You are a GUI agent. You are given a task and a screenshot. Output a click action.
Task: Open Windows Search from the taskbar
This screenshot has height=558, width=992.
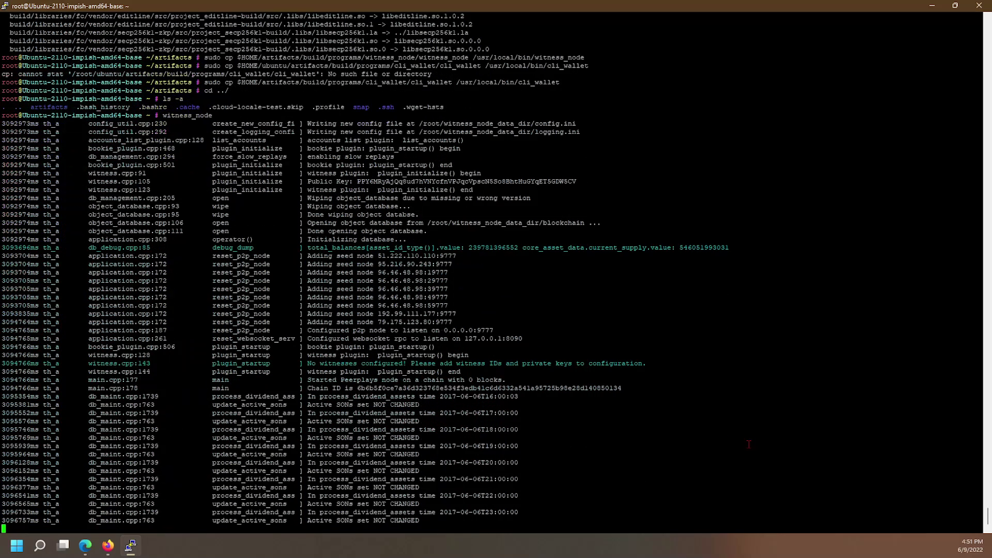[x=40, y=546]
